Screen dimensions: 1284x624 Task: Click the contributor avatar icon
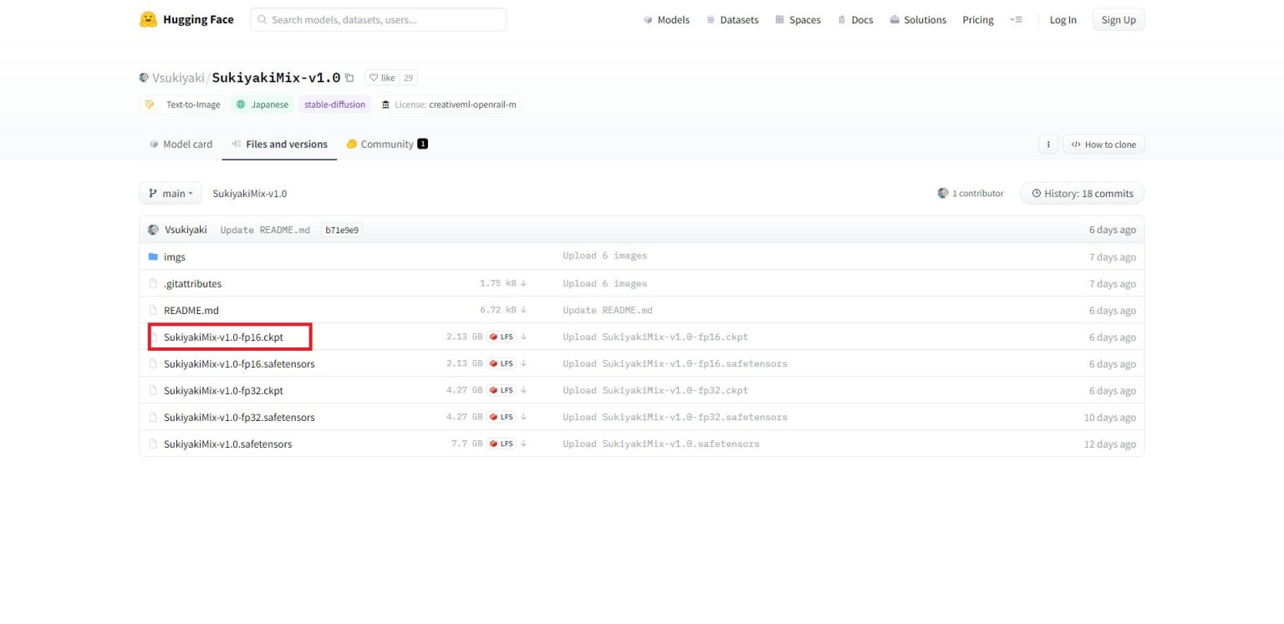click(943, 193)
